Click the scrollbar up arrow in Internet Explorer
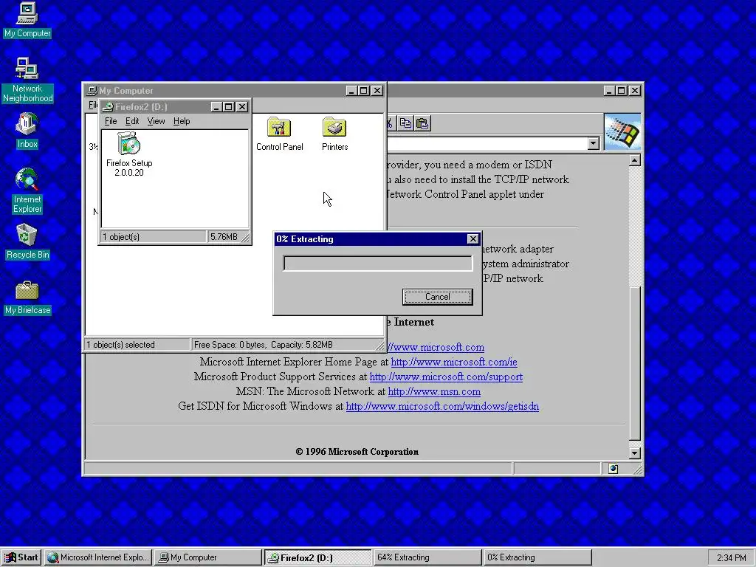Viewport: 756px width, 567px height. 635,160
